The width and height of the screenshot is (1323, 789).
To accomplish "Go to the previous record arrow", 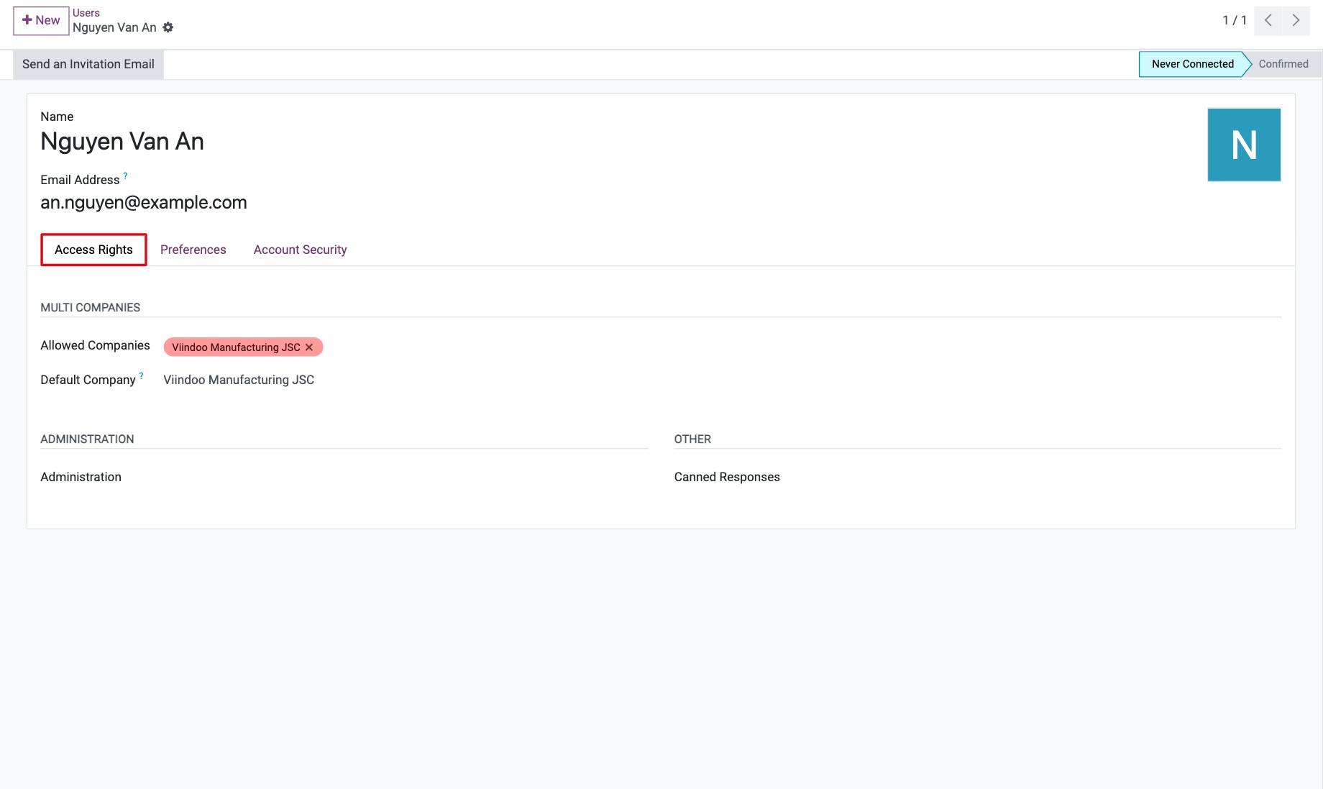I will tap(1268, 20).
